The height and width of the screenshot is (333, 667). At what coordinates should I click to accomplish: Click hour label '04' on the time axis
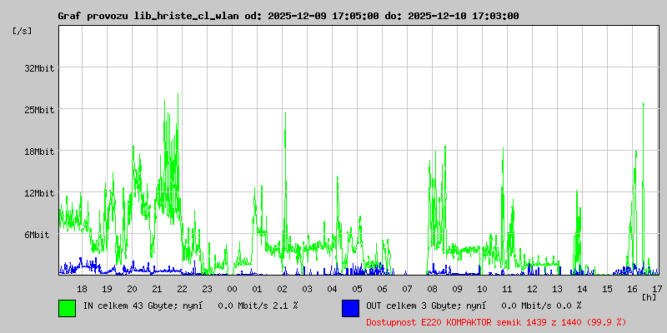[x=332, y=289]
